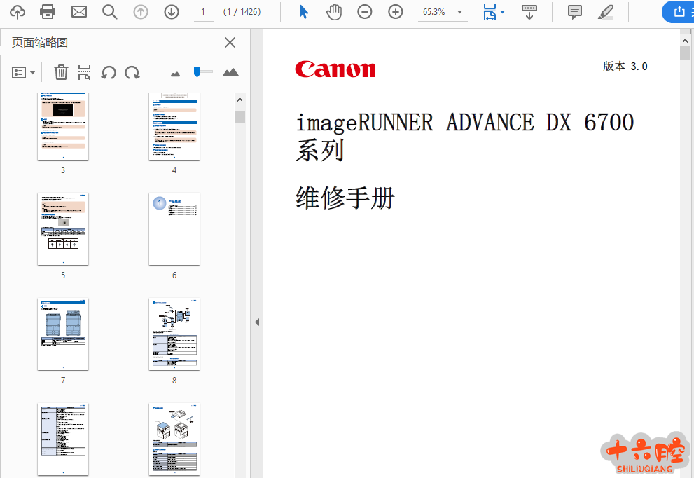
Task: Open the 65.3% zoom level dropdown
Action: tap(459, 12)
